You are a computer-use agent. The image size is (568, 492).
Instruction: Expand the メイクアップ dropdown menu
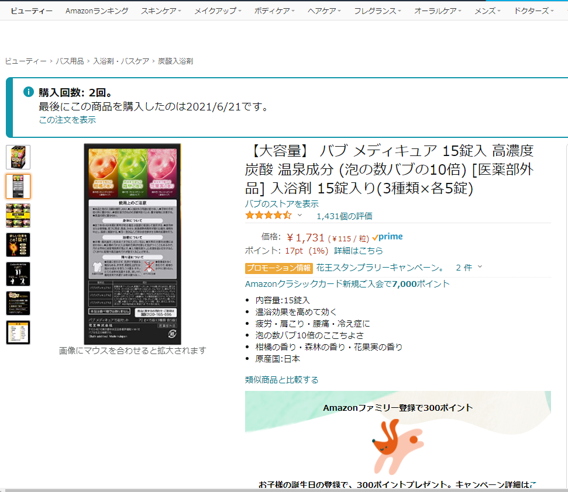tap(218, 11)
